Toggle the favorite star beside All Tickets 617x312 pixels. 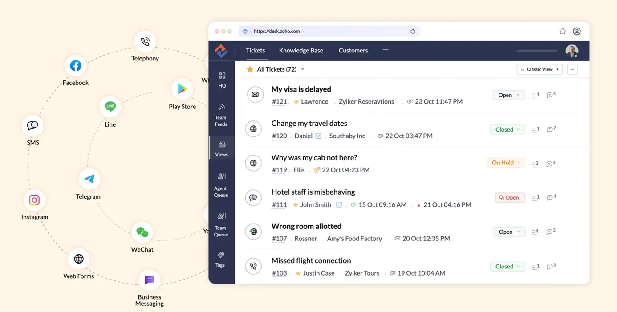pos(250,69)
